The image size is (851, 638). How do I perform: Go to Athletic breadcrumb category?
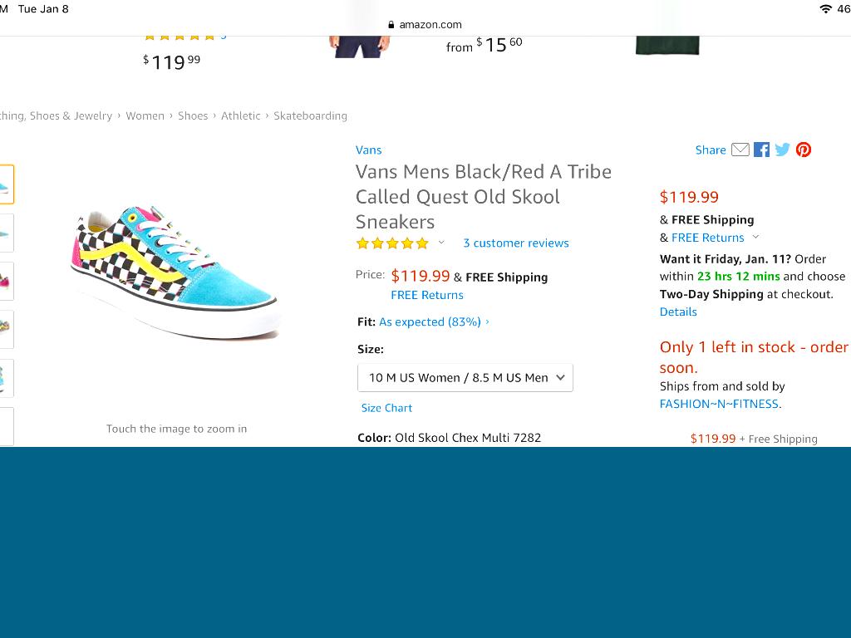click(x=240, y=115)
